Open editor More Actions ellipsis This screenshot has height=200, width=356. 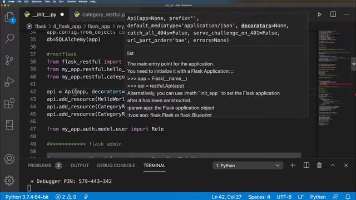346,14
